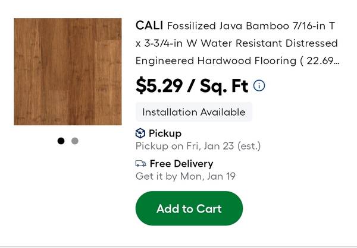
Task: Click the Free Delivery truck icon
Action: (141, 163)
